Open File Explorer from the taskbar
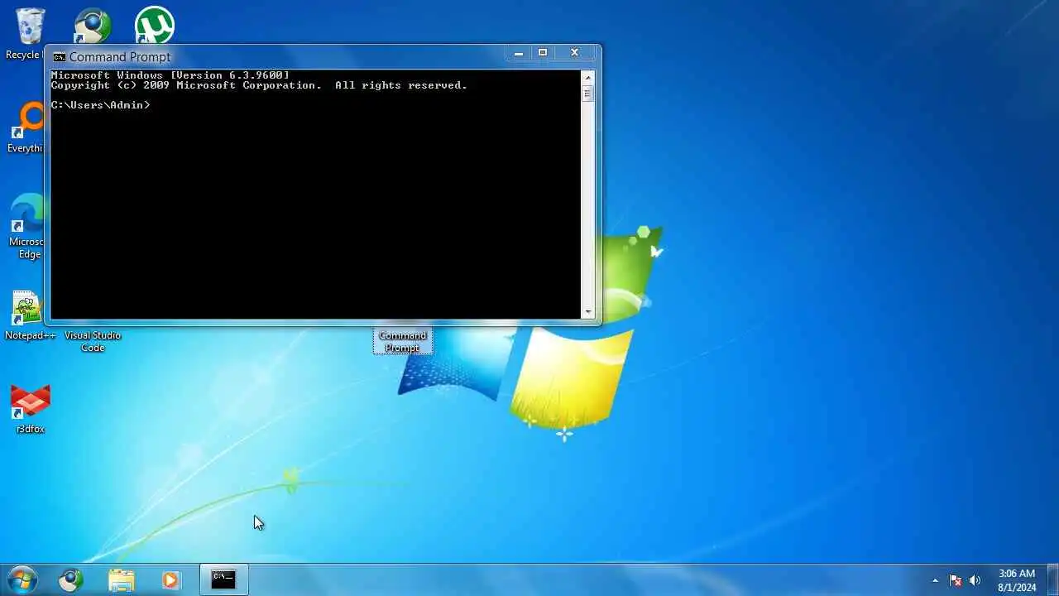 click(x=121, y=579)
